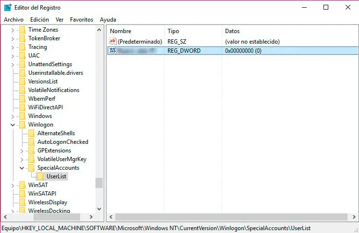Expand the UnattendSettings key

point(13,65)
